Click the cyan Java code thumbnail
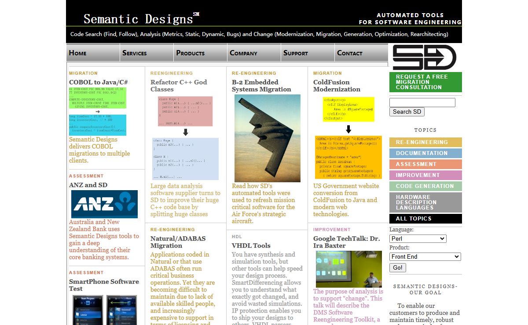The width and height of the screenshot is (528, 325). click(98, 125)
